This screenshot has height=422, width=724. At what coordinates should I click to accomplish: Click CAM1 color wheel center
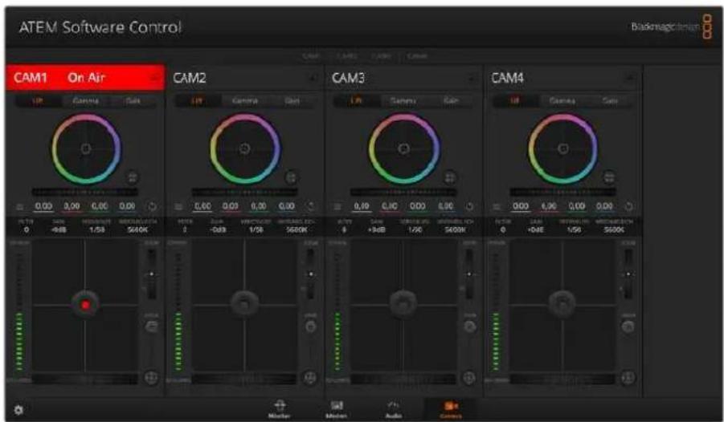(x=86, y=148)
